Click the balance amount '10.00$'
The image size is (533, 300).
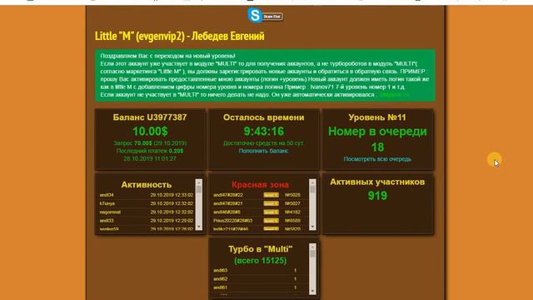150,132
